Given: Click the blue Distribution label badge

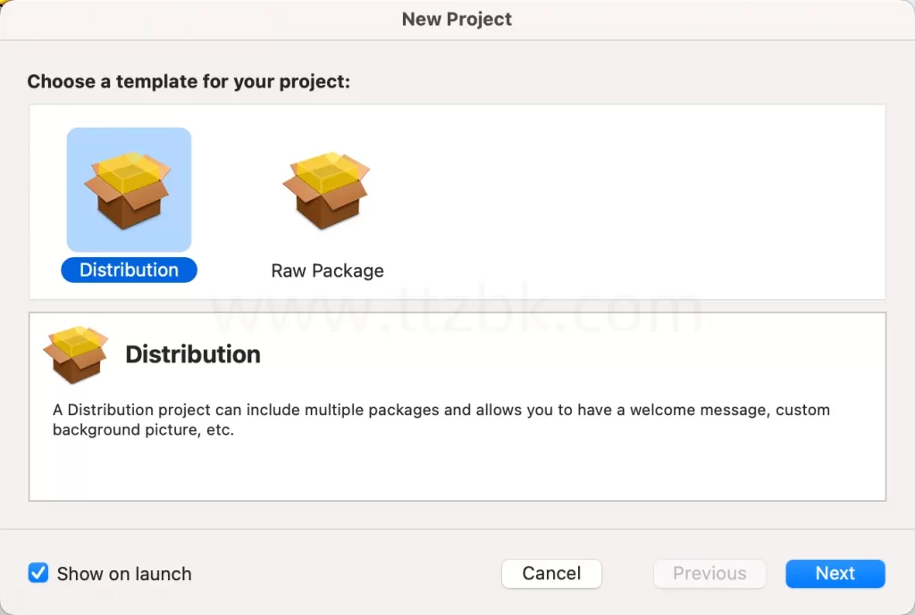Looking at the screenshot, I should (129, 270).
